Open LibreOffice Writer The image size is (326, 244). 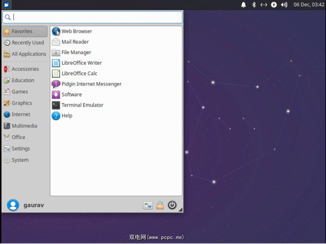[81, 63]
